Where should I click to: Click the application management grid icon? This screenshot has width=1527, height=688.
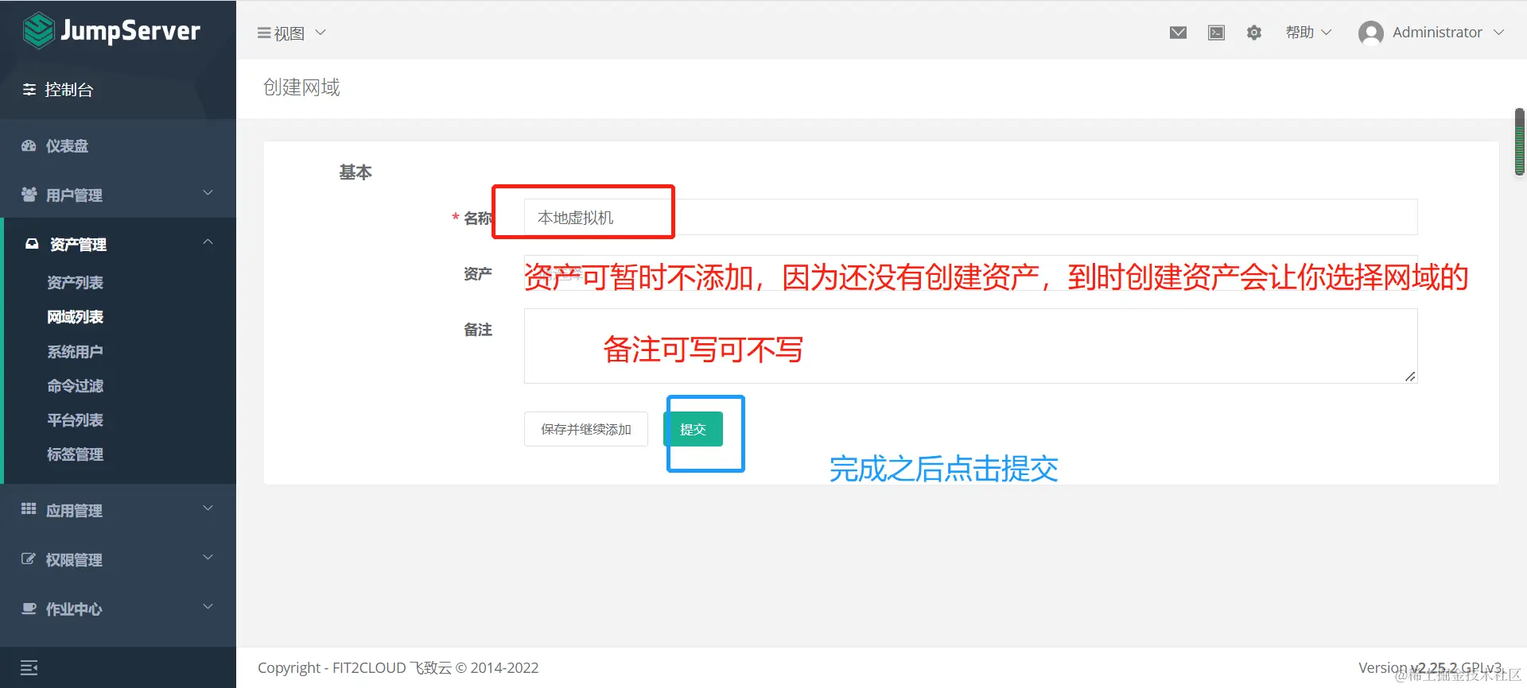29,509
